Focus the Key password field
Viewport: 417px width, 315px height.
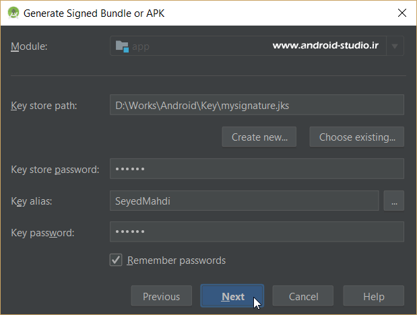[x=256, y=232]
